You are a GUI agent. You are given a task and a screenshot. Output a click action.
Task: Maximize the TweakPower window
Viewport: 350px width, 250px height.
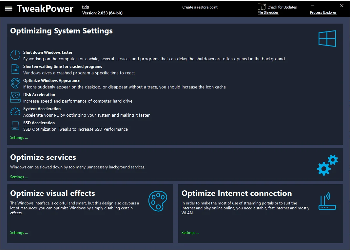pos(327,6)
